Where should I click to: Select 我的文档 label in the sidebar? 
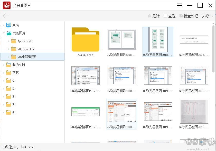18,65
